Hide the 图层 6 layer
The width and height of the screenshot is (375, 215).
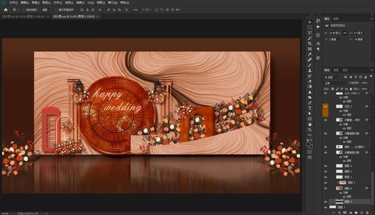click(325, 166)
